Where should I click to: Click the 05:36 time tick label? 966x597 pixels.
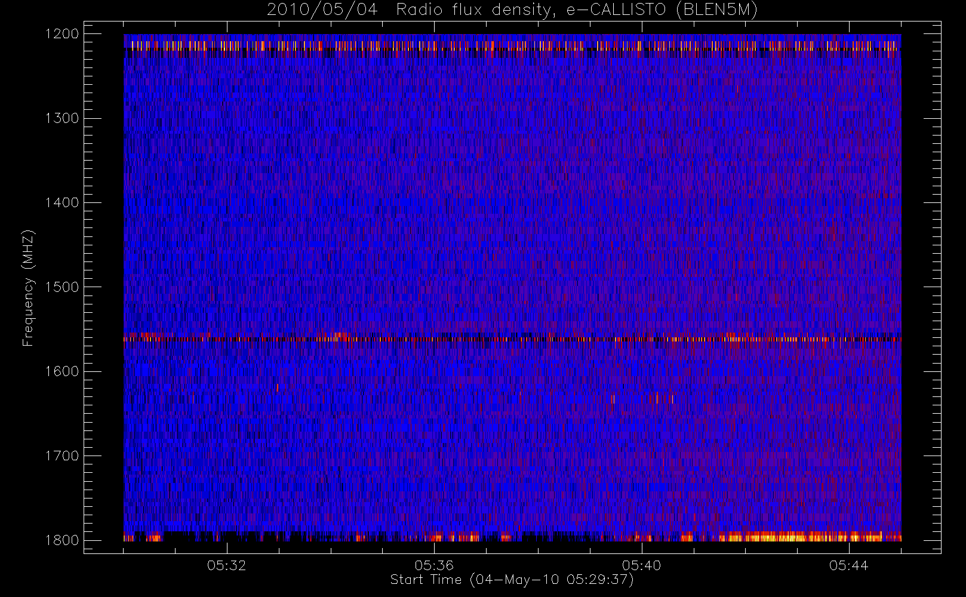[x=434, y=565]
